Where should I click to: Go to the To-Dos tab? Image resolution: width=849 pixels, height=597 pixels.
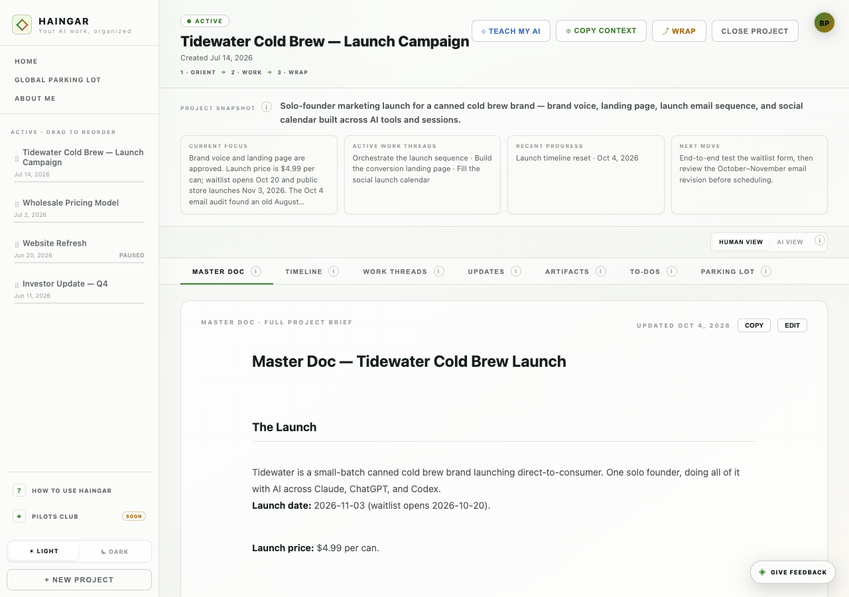coord(645,271)
